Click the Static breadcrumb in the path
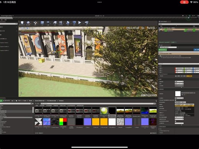This screenshot has height=149, width=199. tap(31, 101)
